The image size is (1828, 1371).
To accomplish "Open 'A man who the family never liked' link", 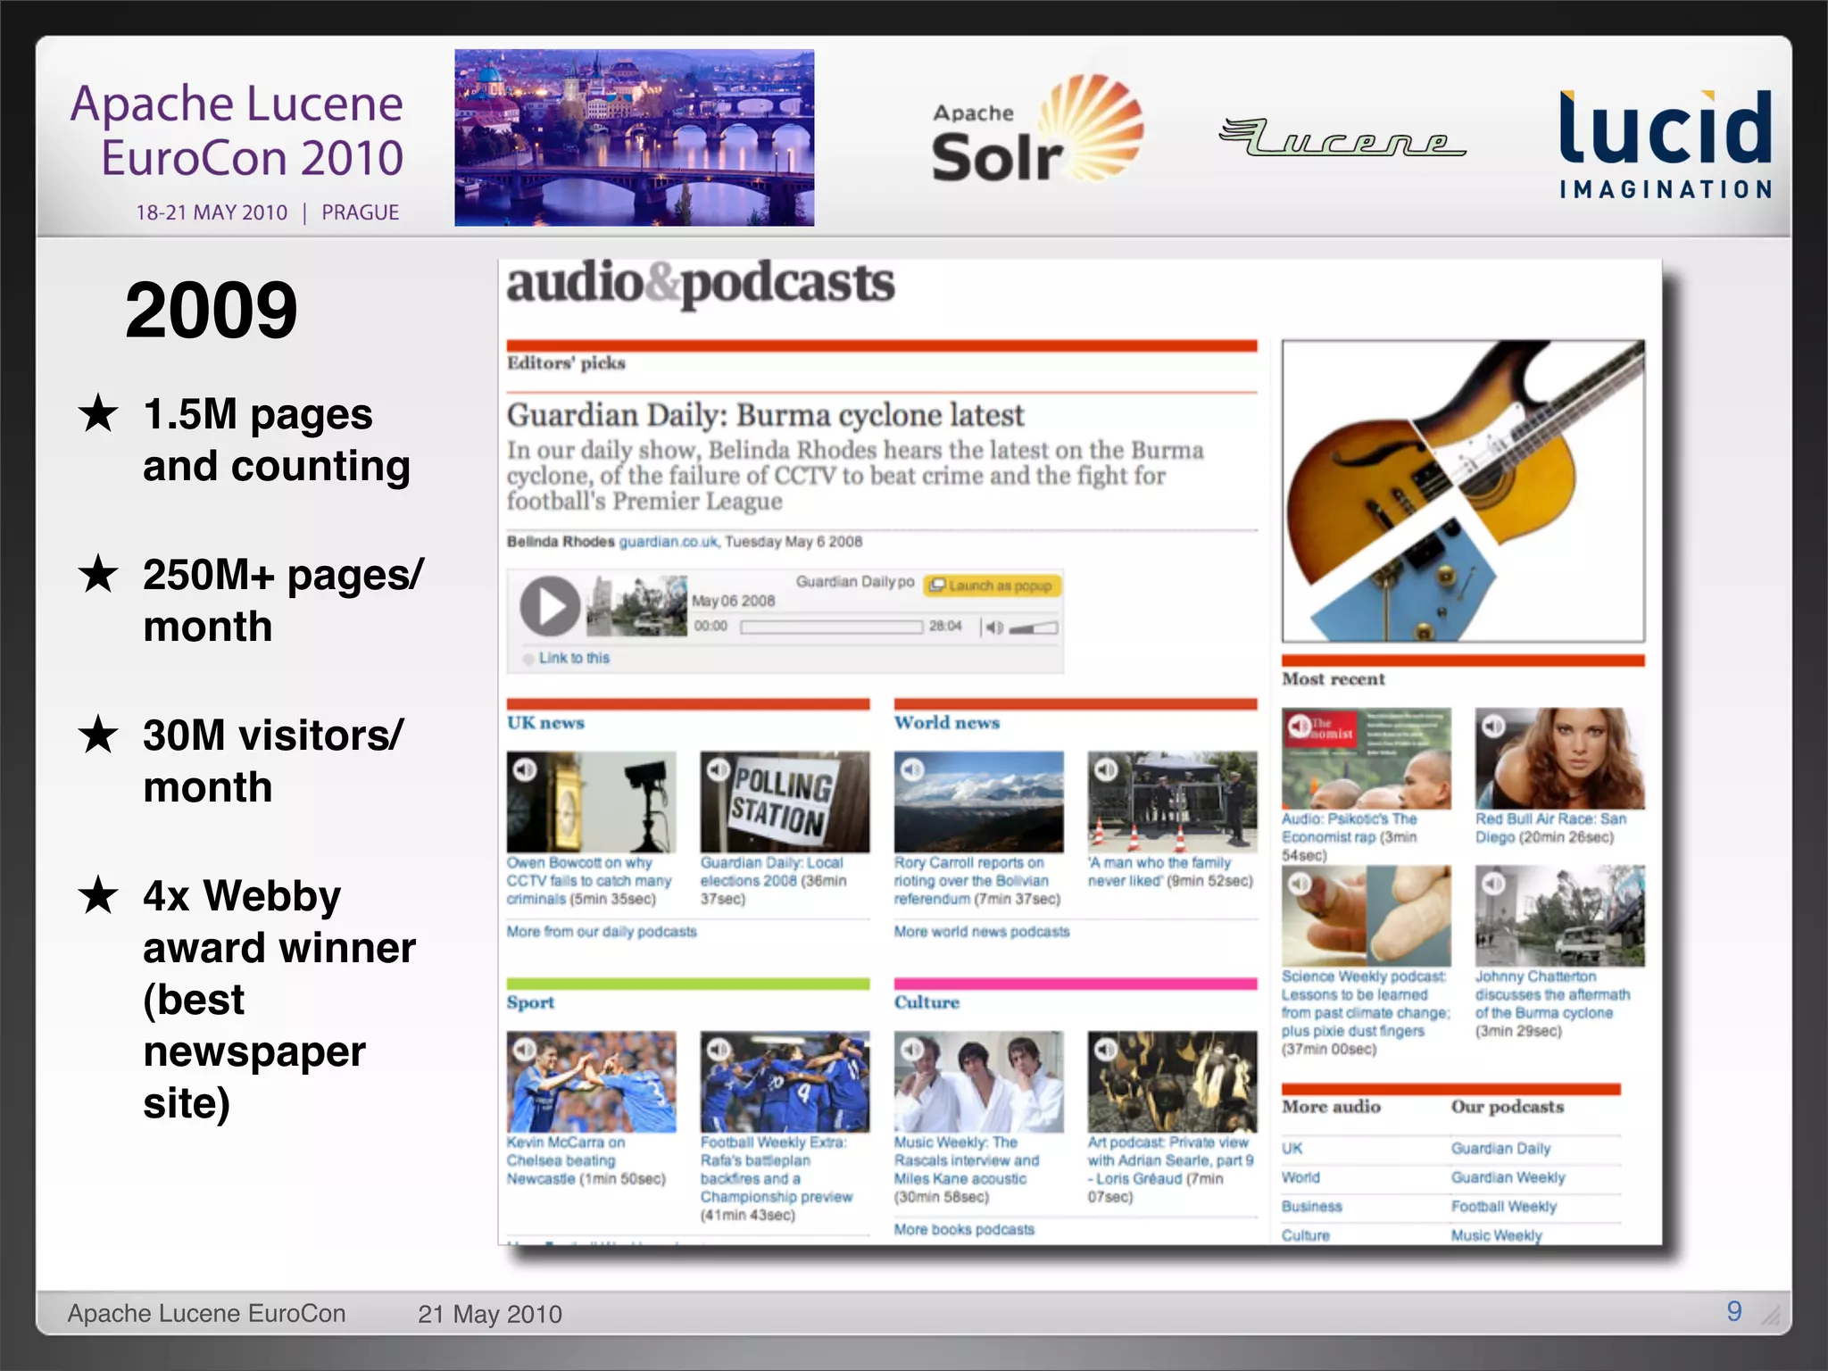I will click(1170, 872).
